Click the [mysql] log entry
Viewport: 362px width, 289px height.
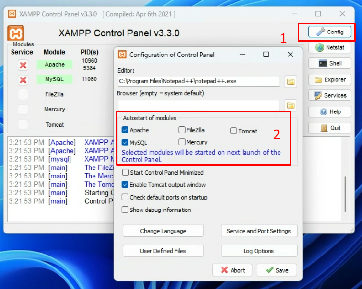coord(59,159)
